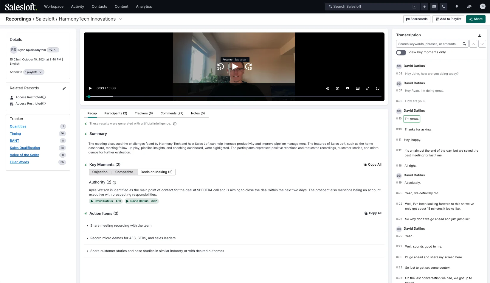Screen dimensions: 490x283
Task: Open the 1 playlists dropdown
Action: point(34,72)
